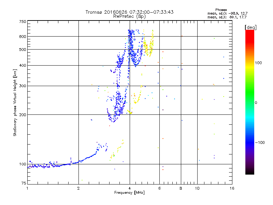Click the '75' height axis tick label
This screenshot has height=205, width=273.
[24, 183]
